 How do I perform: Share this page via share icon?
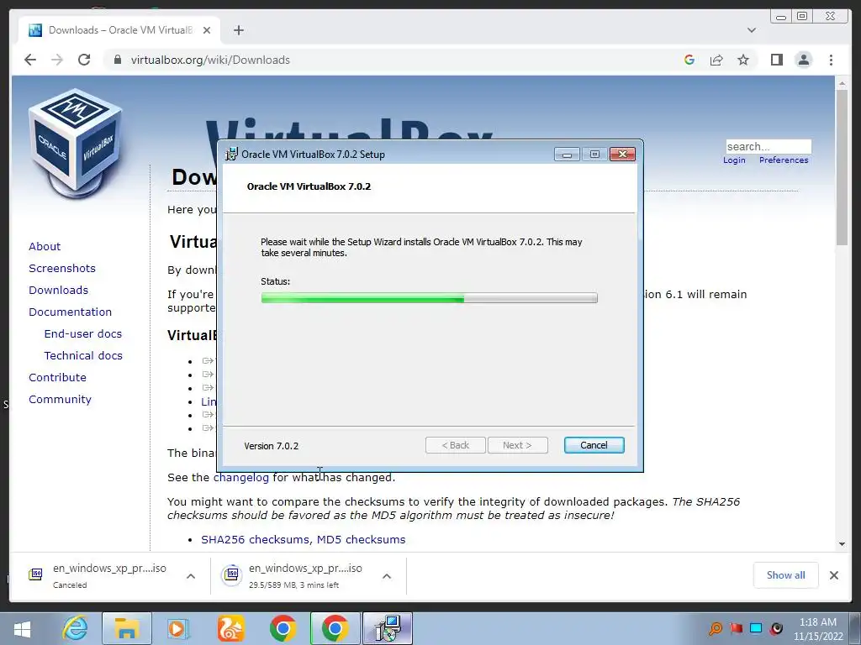coord(716,60)
